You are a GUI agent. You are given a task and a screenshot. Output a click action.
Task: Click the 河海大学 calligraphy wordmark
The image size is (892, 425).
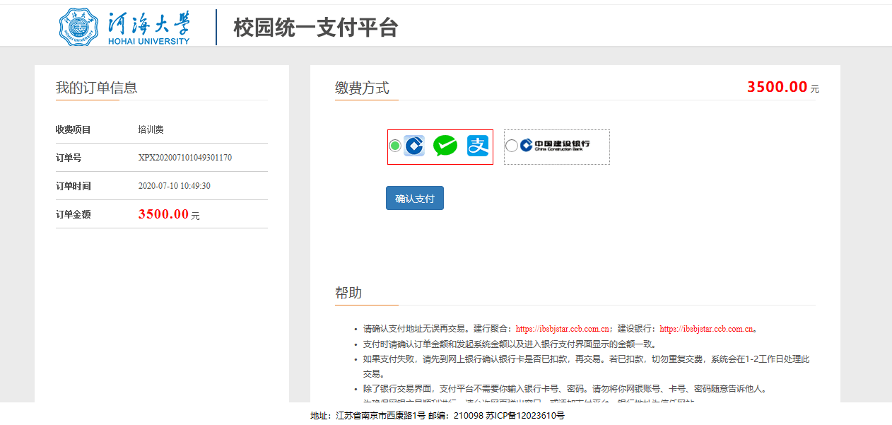point(149,22)
